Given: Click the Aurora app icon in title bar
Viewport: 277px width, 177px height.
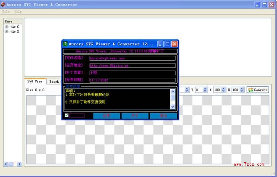Looking at the screenshot, I should (x=3, y=5).
